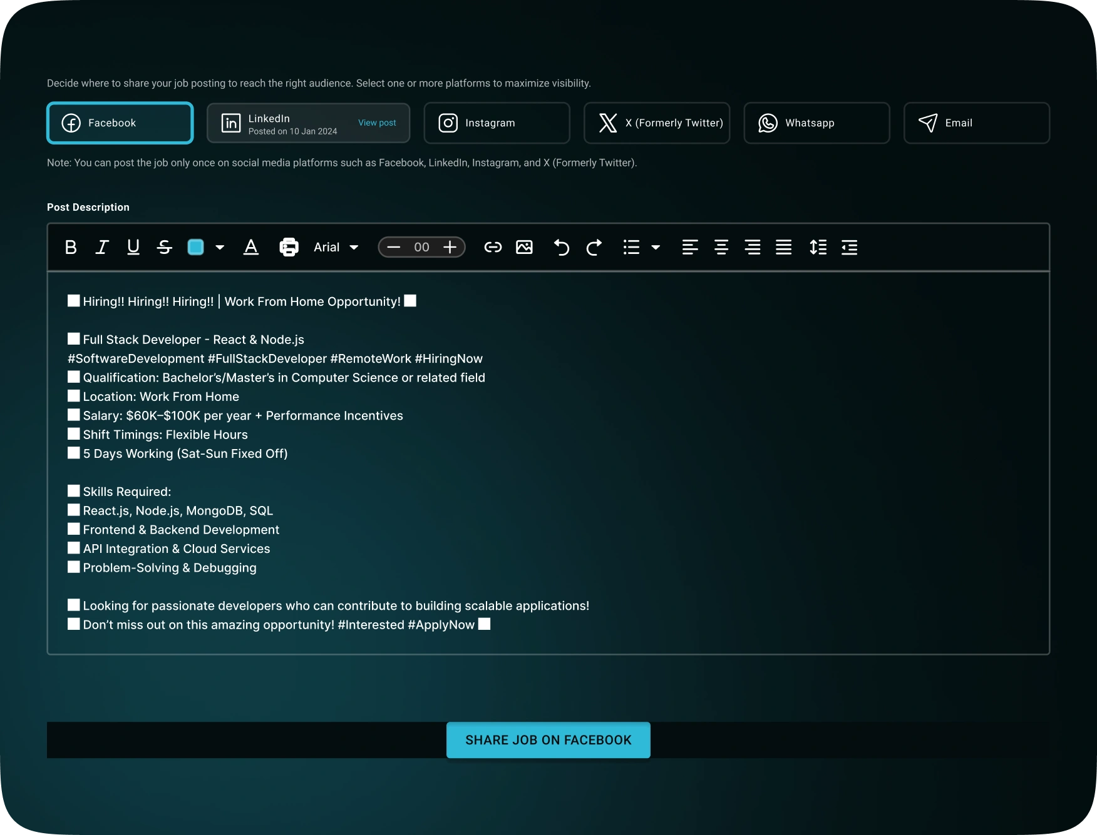Toggle Whatsapp as a sharing platform
This screenshot has height=835, width=1097.
click(x=816, y=123)
